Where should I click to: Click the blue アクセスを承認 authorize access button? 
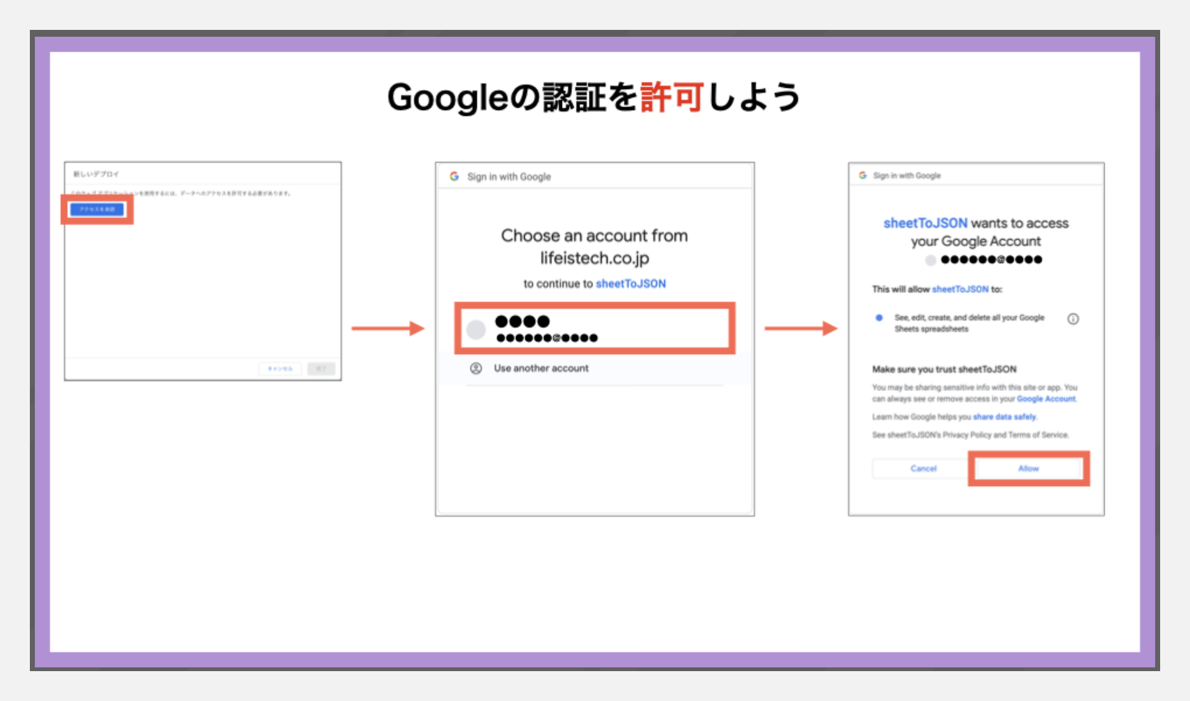[x=97, y=209]
